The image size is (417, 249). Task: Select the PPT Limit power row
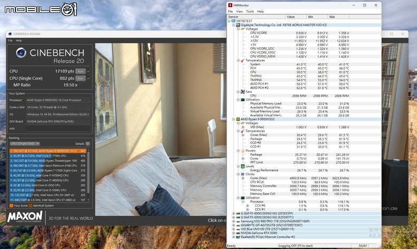(299, 162)
